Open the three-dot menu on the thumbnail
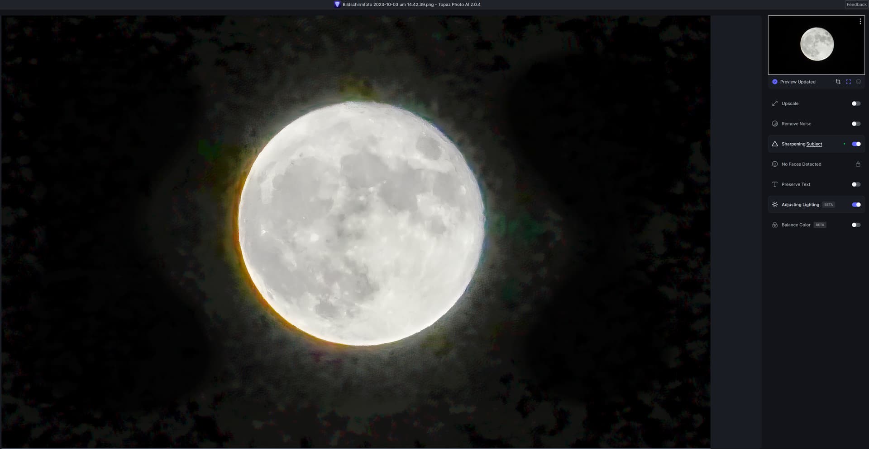Image resolution: width=869 pixels, height=449 pixels. [x=860, y=22]
